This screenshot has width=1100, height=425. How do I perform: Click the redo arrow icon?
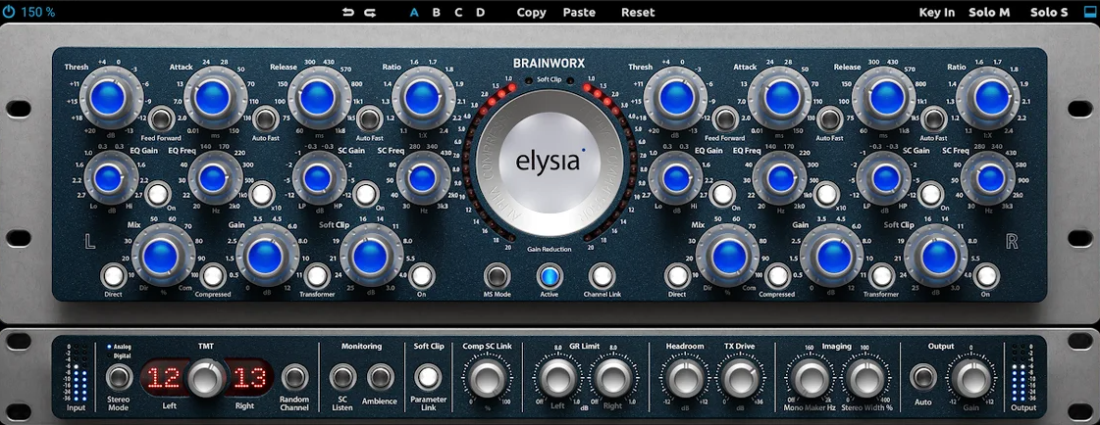point(370,12)
